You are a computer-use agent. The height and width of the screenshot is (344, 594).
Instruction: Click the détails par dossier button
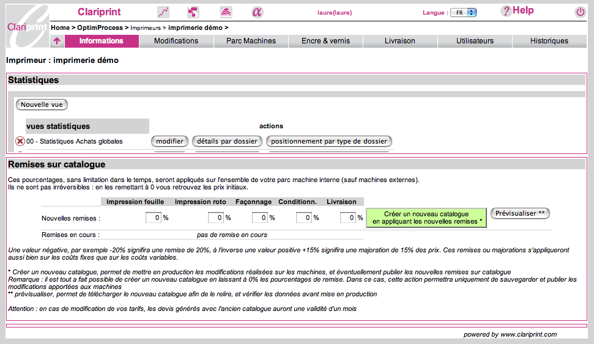click(227, 141)
